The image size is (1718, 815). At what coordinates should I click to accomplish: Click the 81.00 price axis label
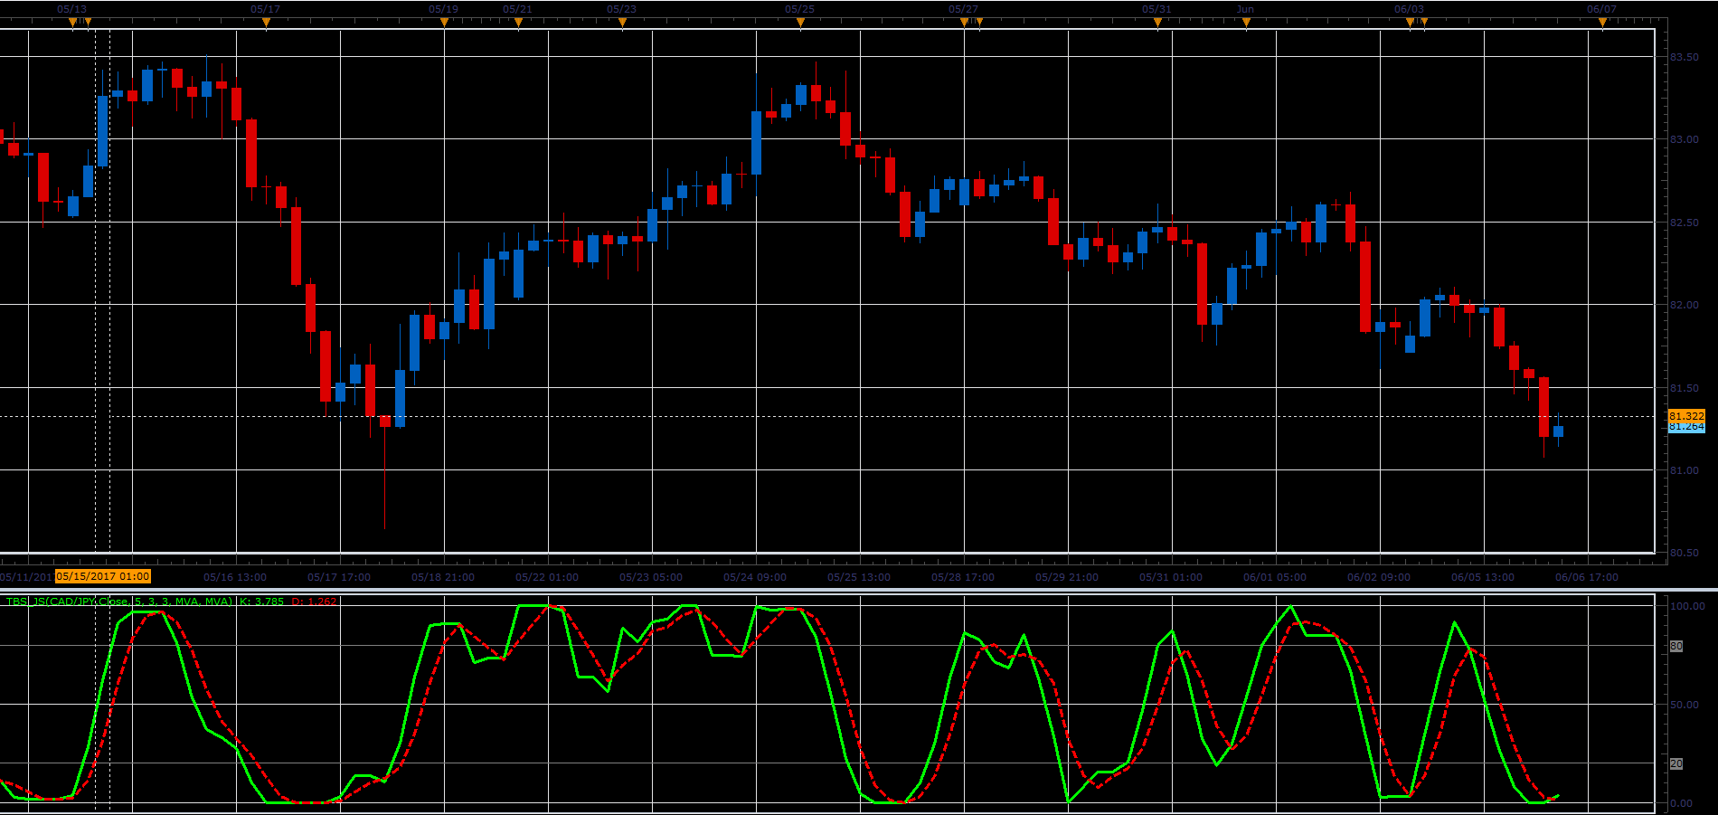pyautogui.click(x=1684, y=470)
